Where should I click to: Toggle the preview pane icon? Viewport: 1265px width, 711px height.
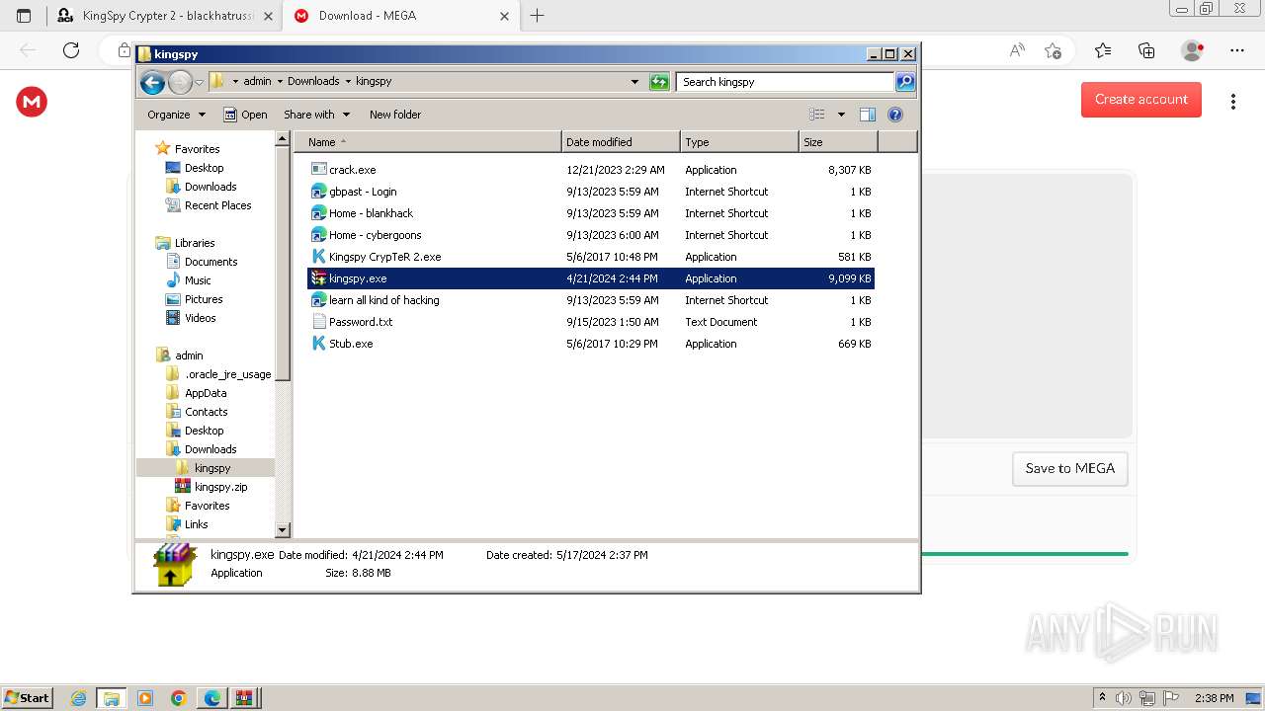pyautogui.click(x=868, y=115)
